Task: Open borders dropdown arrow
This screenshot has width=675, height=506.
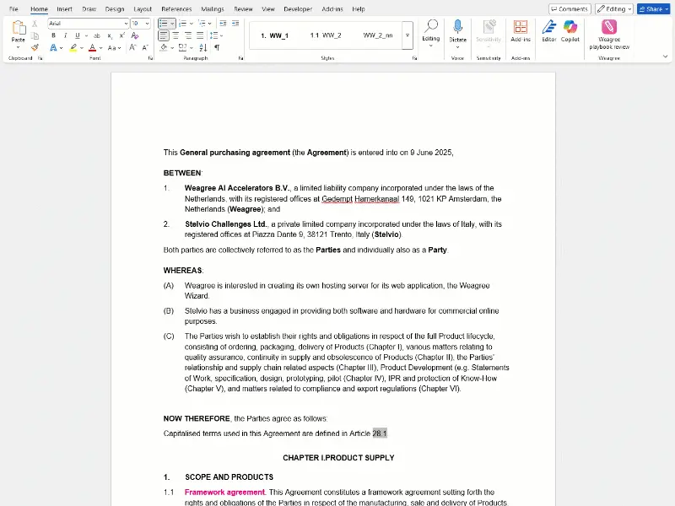Action: [192, 48]
